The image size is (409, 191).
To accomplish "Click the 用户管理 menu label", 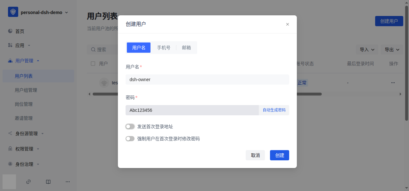I will (x=24, y=61).
